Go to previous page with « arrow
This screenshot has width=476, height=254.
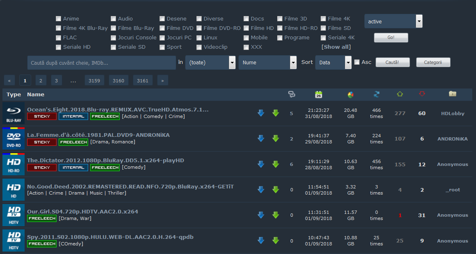coord(9,80)
